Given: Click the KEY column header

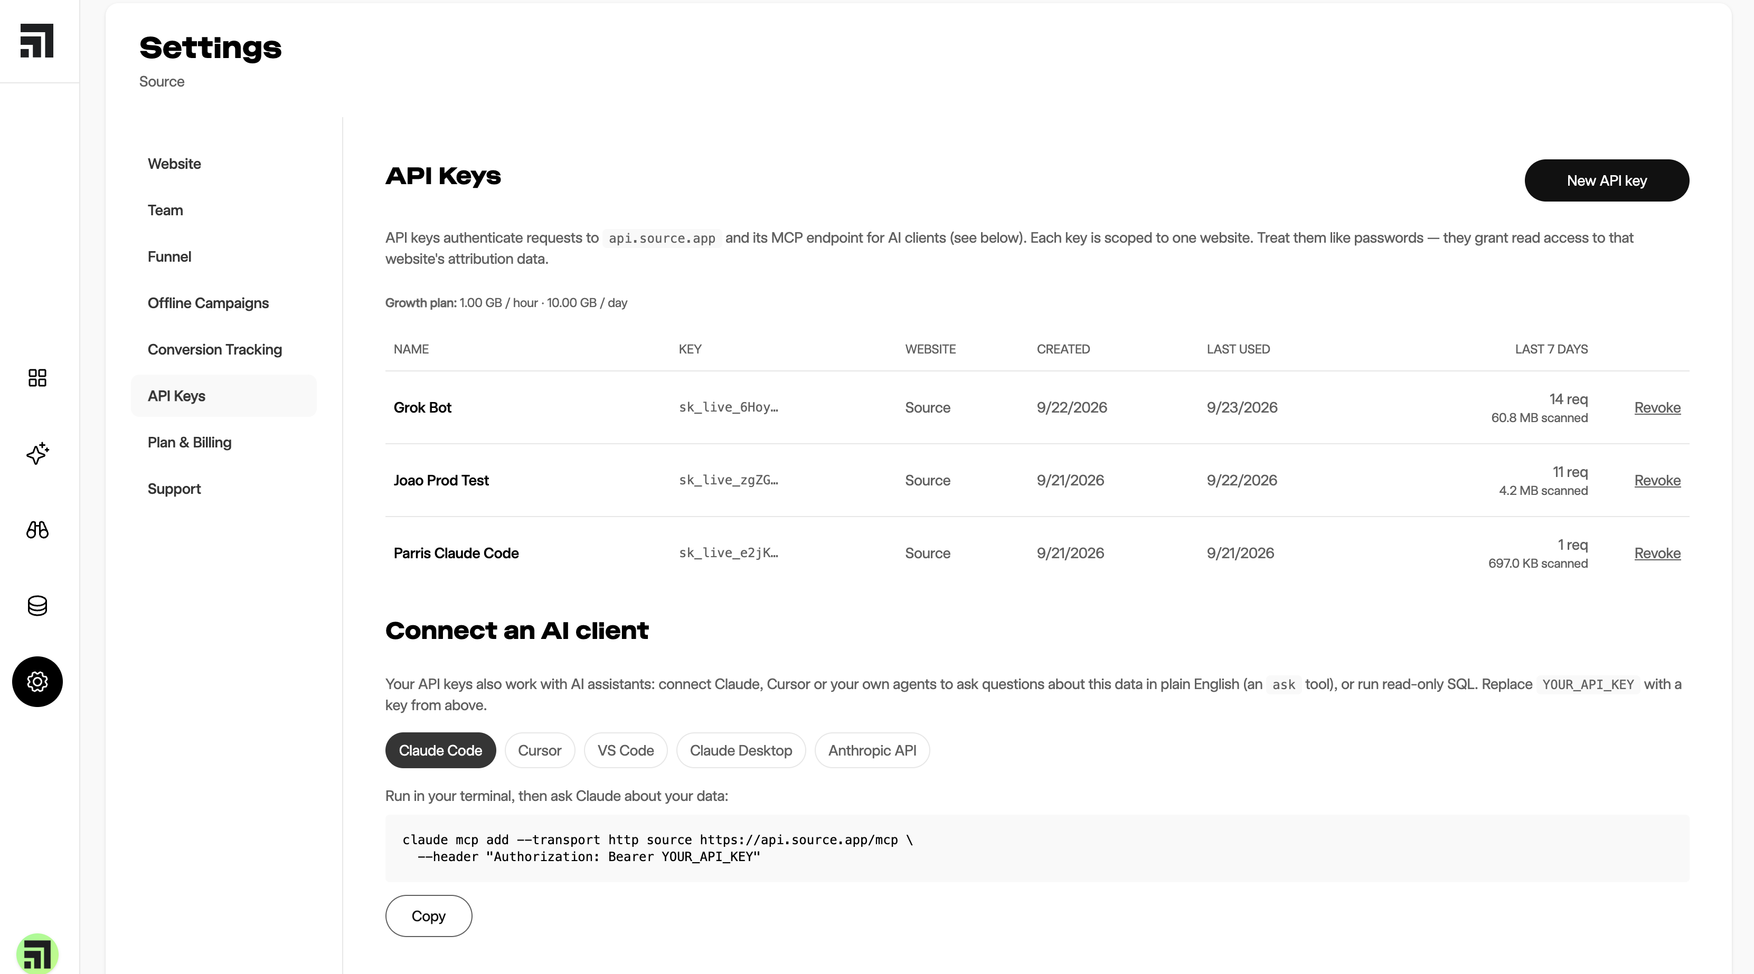Looking at the screenshot, I should click(690, 349).
